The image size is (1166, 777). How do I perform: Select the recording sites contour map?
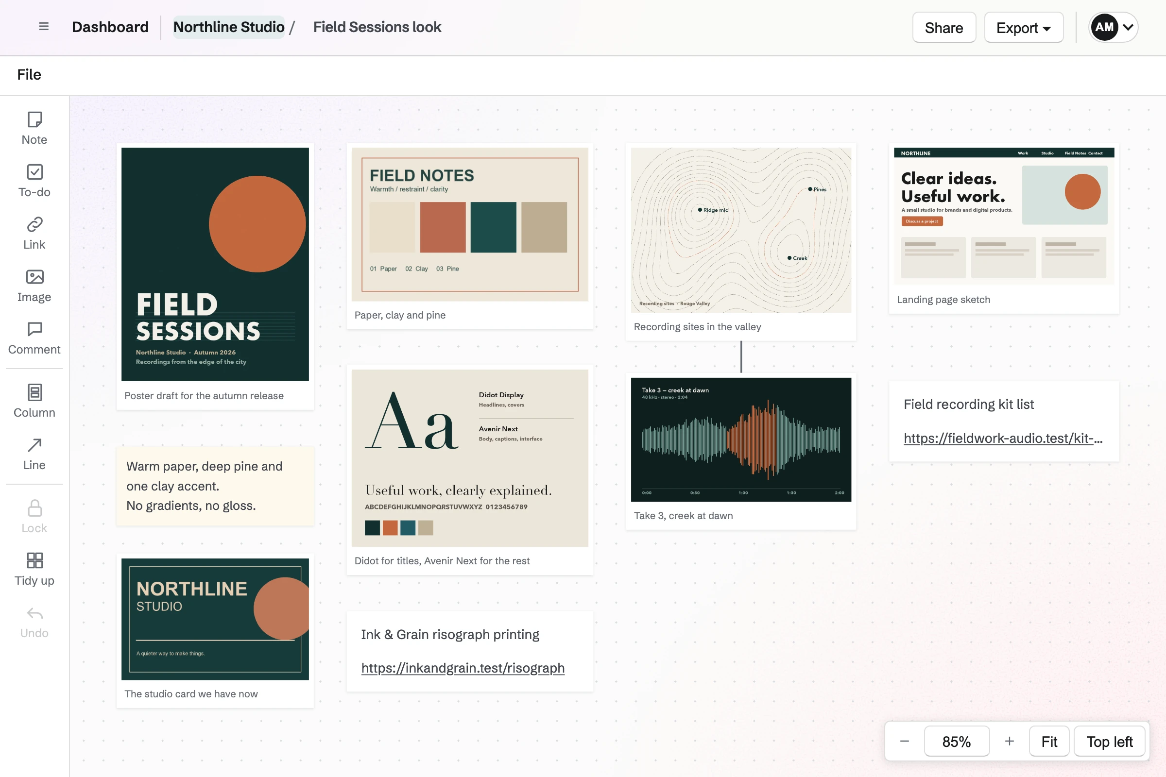(740, 230)
